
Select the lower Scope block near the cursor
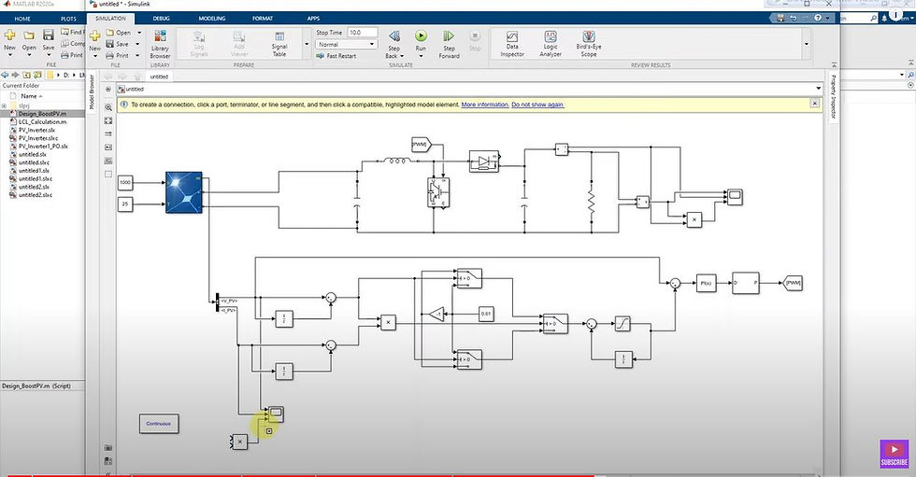276,414
